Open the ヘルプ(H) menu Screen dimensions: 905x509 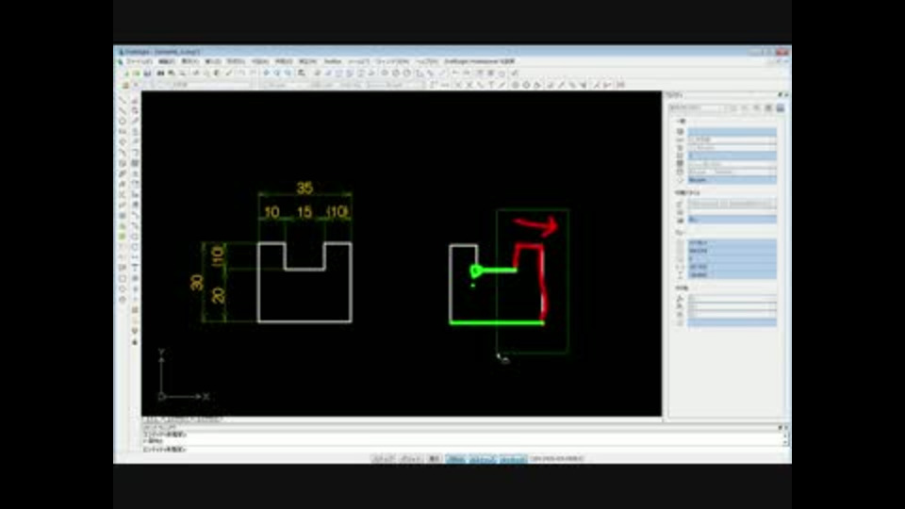(x=427, y=61)
